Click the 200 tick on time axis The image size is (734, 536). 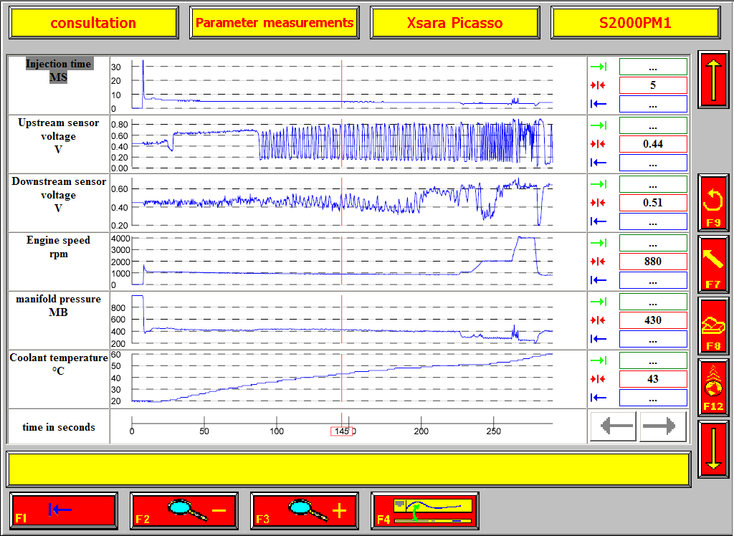pyautogui.click(x=421, y=431)
